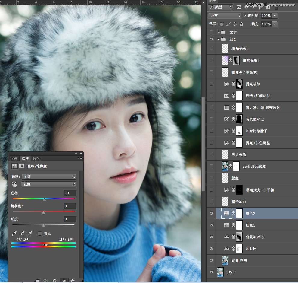Switch to the 段落 tab
The height and width of the screenshot is (283, 298).
36,158
